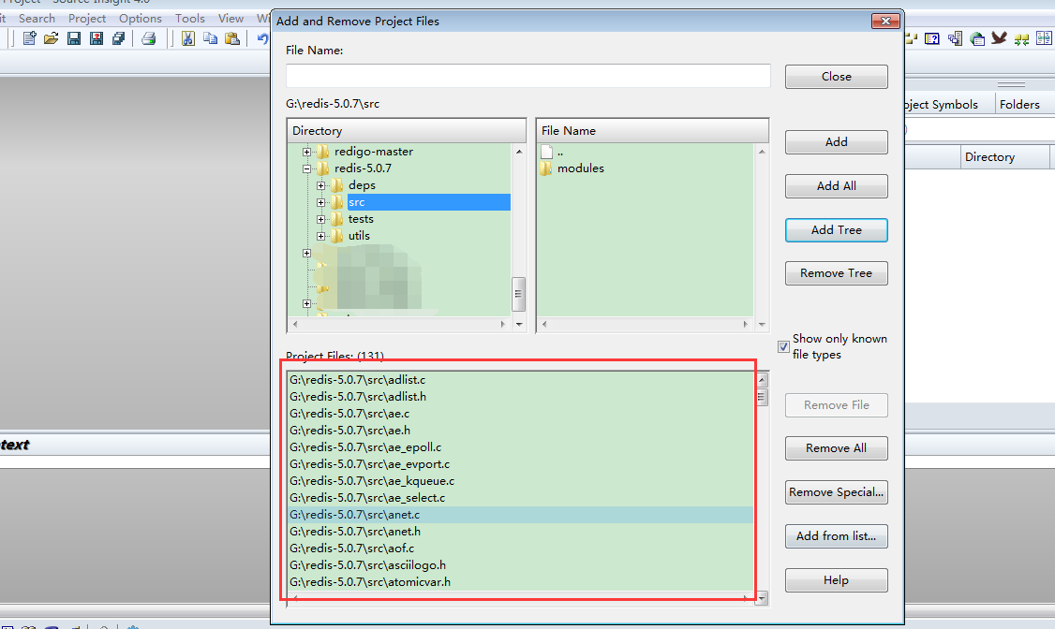Click the Add All button
This screenshot has width=1055, height=629.
(837, 186)
